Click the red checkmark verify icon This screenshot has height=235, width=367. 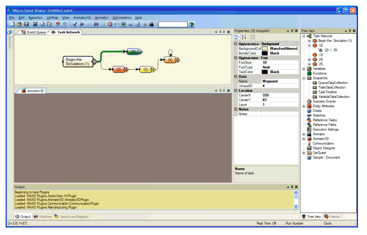pyautogui.click(x=75, y=24)
